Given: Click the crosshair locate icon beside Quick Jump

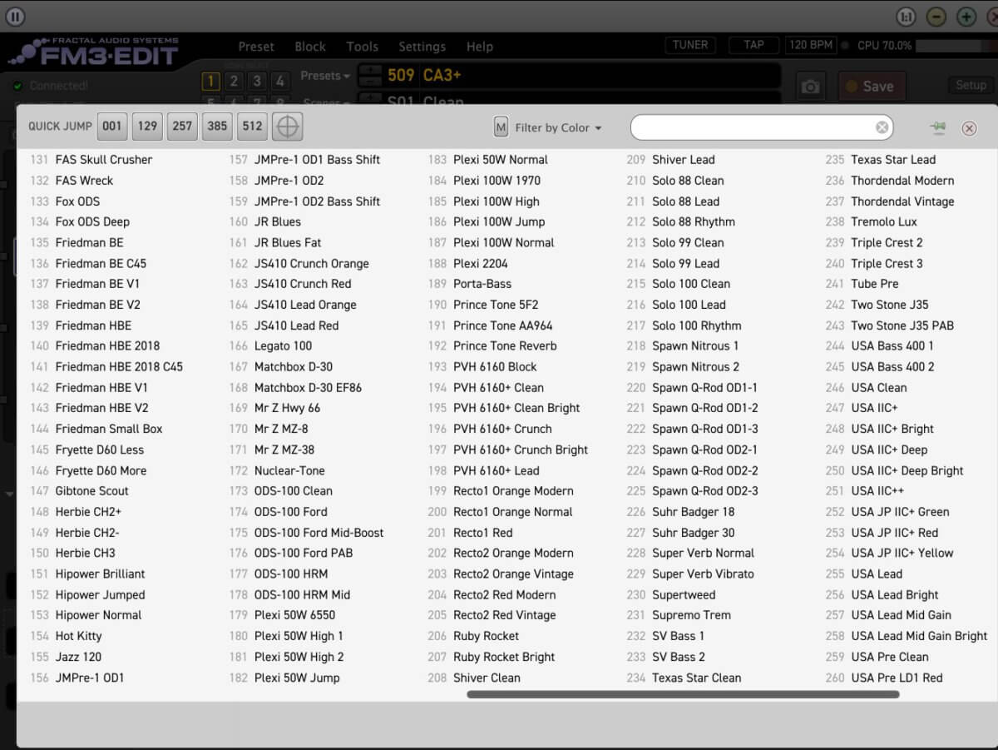Looking at the screenshot, I should tap(287, 127).
